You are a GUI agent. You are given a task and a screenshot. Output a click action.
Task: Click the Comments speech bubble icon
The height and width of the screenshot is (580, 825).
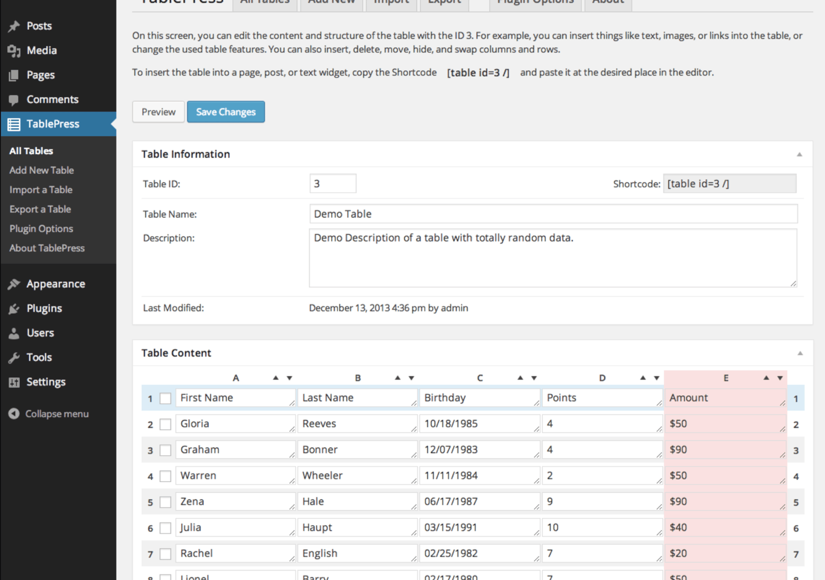14,100
